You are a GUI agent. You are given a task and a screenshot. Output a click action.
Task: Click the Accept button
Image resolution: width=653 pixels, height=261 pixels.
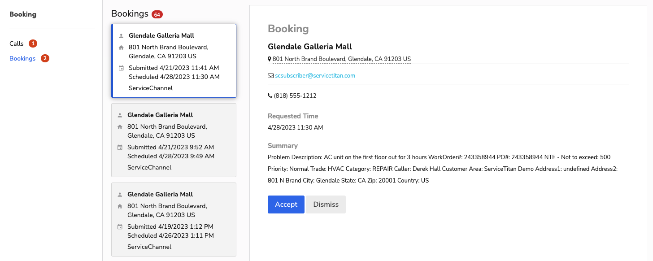[286, 204]
